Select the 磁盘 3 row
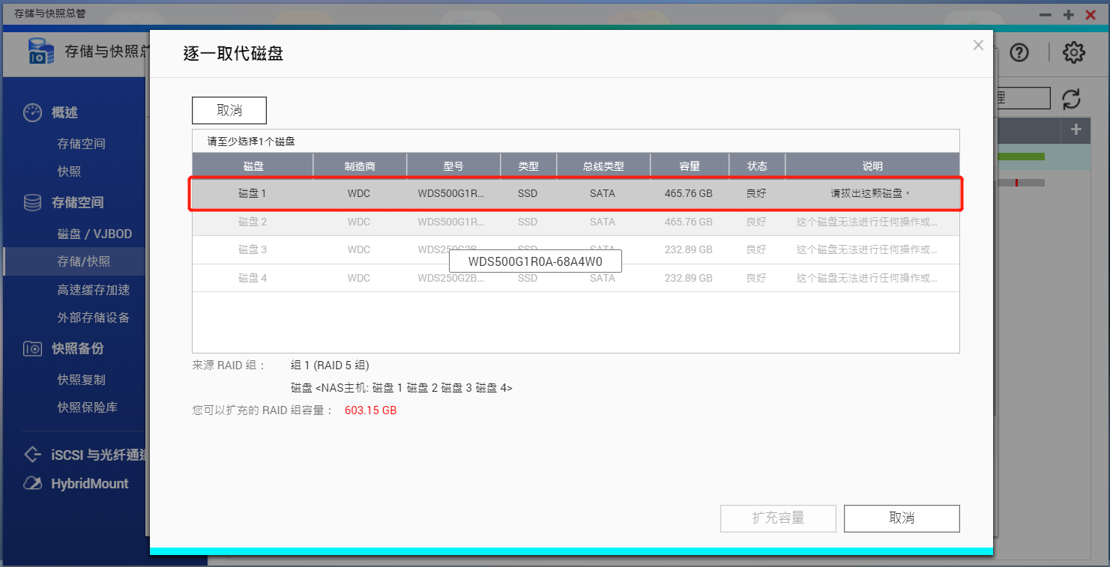Image resolution: width=1110 pixels, height=567 pixels. pos(576,249)
